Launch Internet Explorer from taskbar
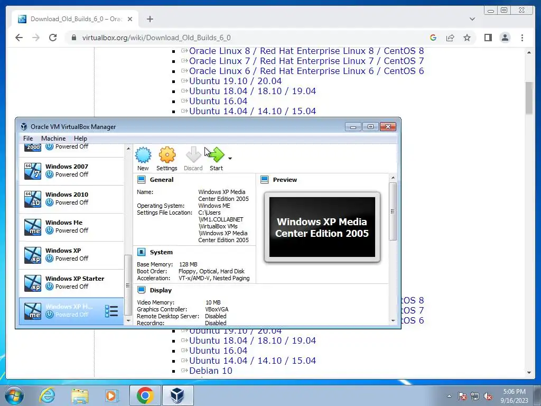 (x=47, y=395)
